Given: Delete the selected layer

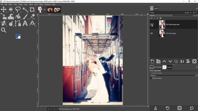Looking at the screenshot, I should click(x=194, y=61).
